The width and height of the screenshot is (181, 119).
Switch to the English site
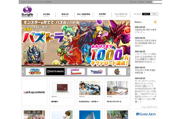point(141,2)
